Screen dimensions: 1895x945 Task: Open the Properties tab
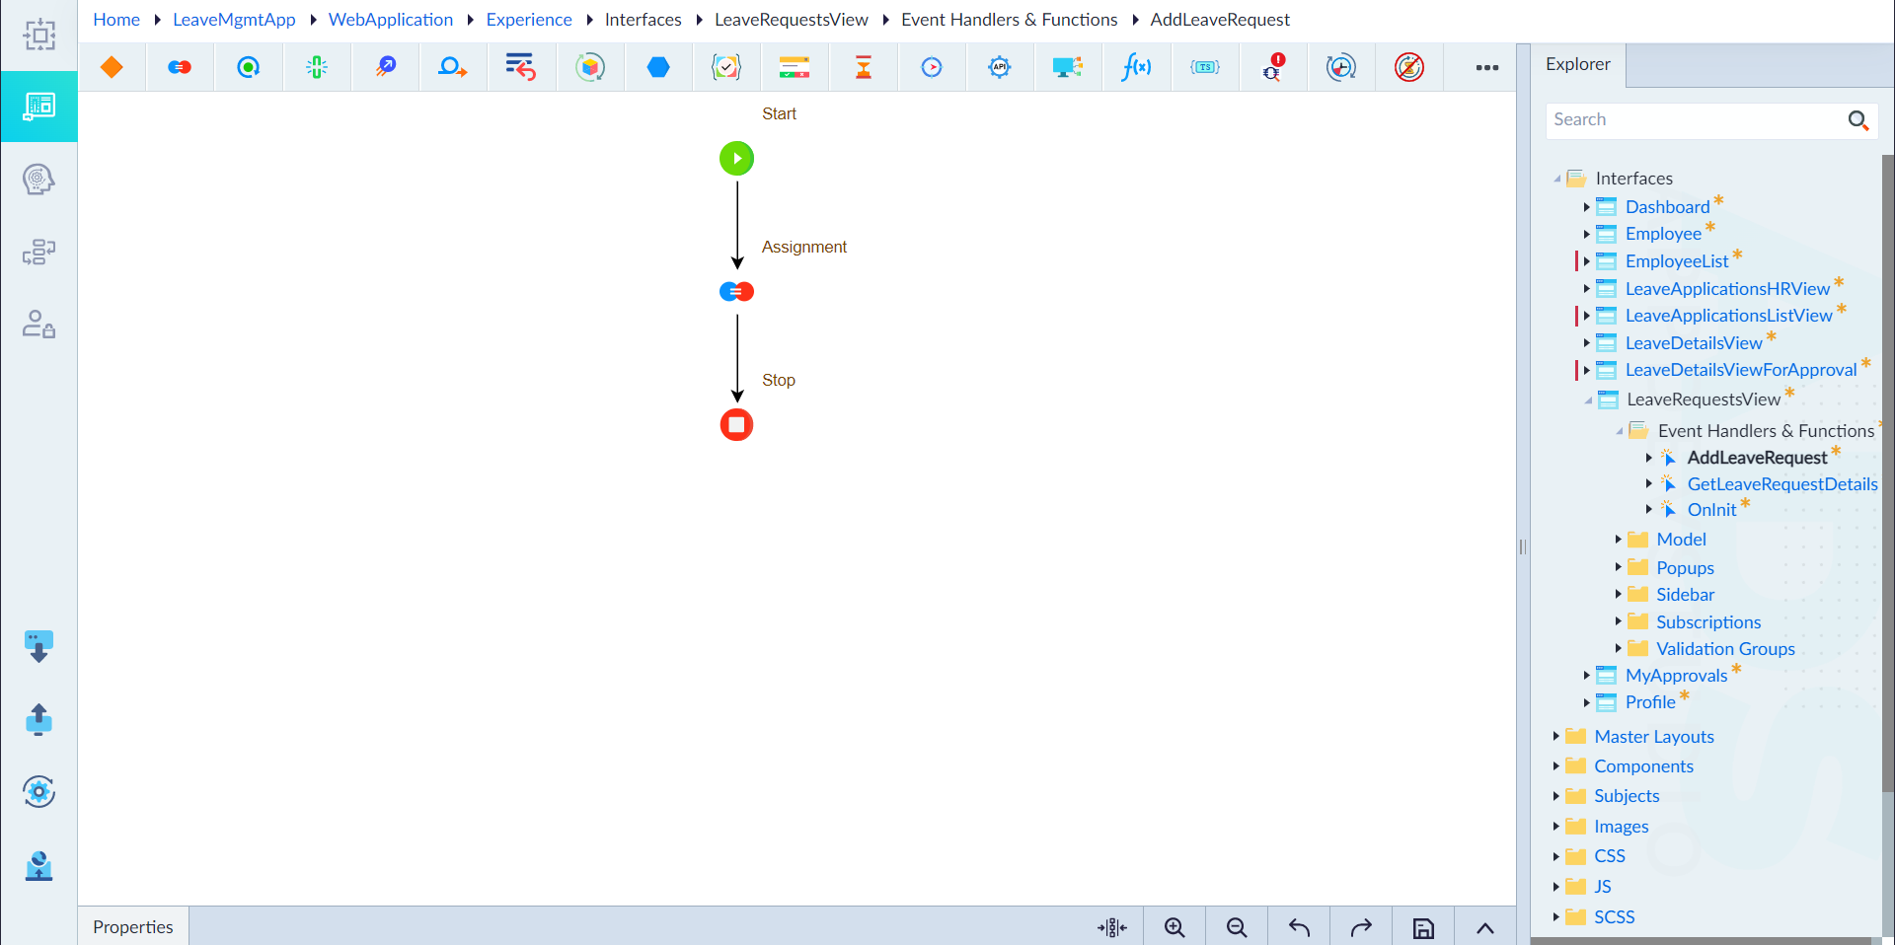click(x=133, y=927)
